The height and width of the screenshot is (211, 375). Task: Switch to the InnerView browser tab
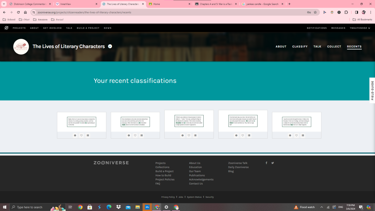coord(77,4)
